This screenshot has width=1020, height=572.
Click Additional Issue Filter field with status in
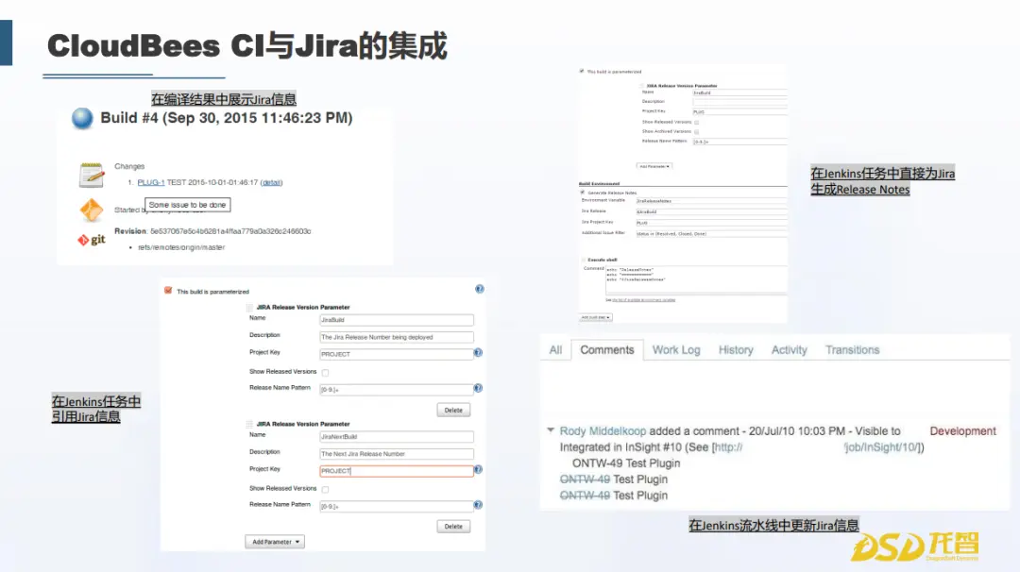point(711,233)
